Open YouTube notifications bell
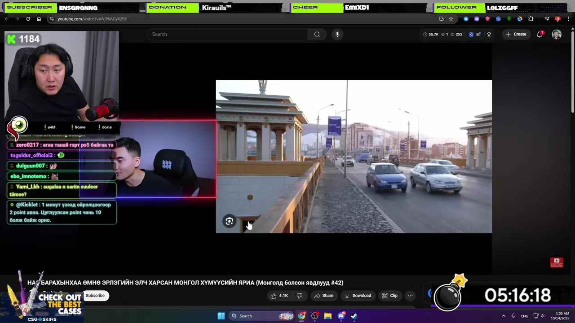Viewport: 575px width, 323px height. pyautogui.click(x=540, y=34)
